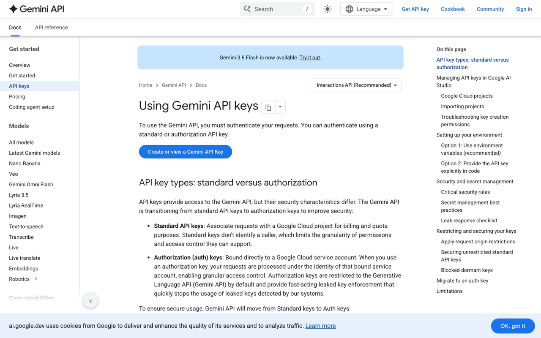541x338 pixels.
Task: Open Imagen in sidebar
Action: click(x=18, y=216)
